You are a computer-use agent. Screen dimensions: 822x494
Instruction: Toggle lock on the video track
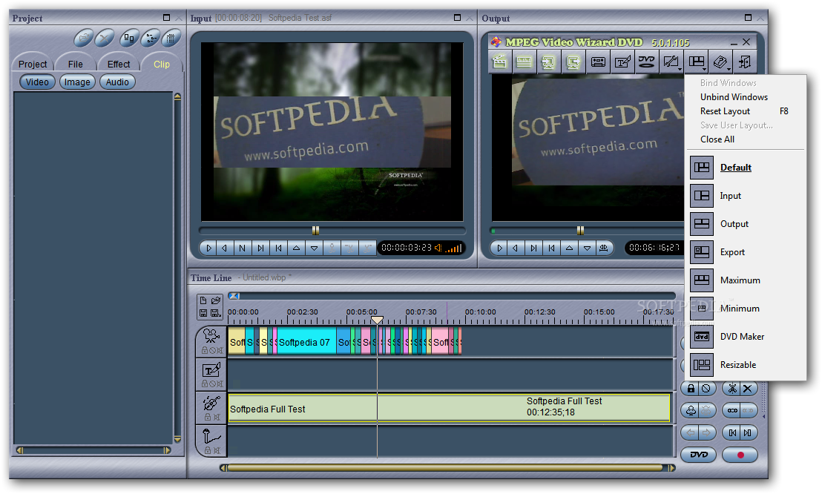(x=205, y=350)
